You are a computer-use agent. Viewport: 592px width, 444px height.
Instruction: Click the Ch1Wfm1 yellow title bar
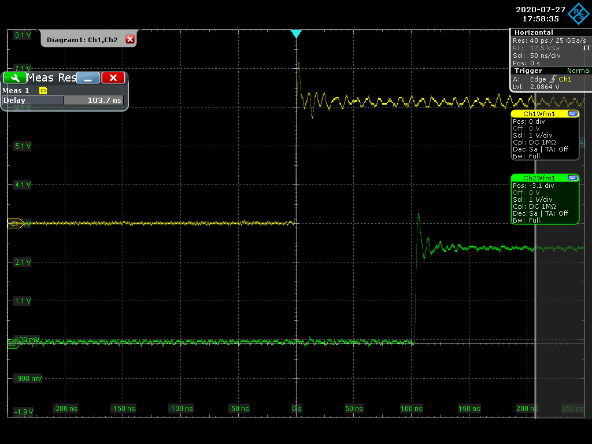click(538, 114)
